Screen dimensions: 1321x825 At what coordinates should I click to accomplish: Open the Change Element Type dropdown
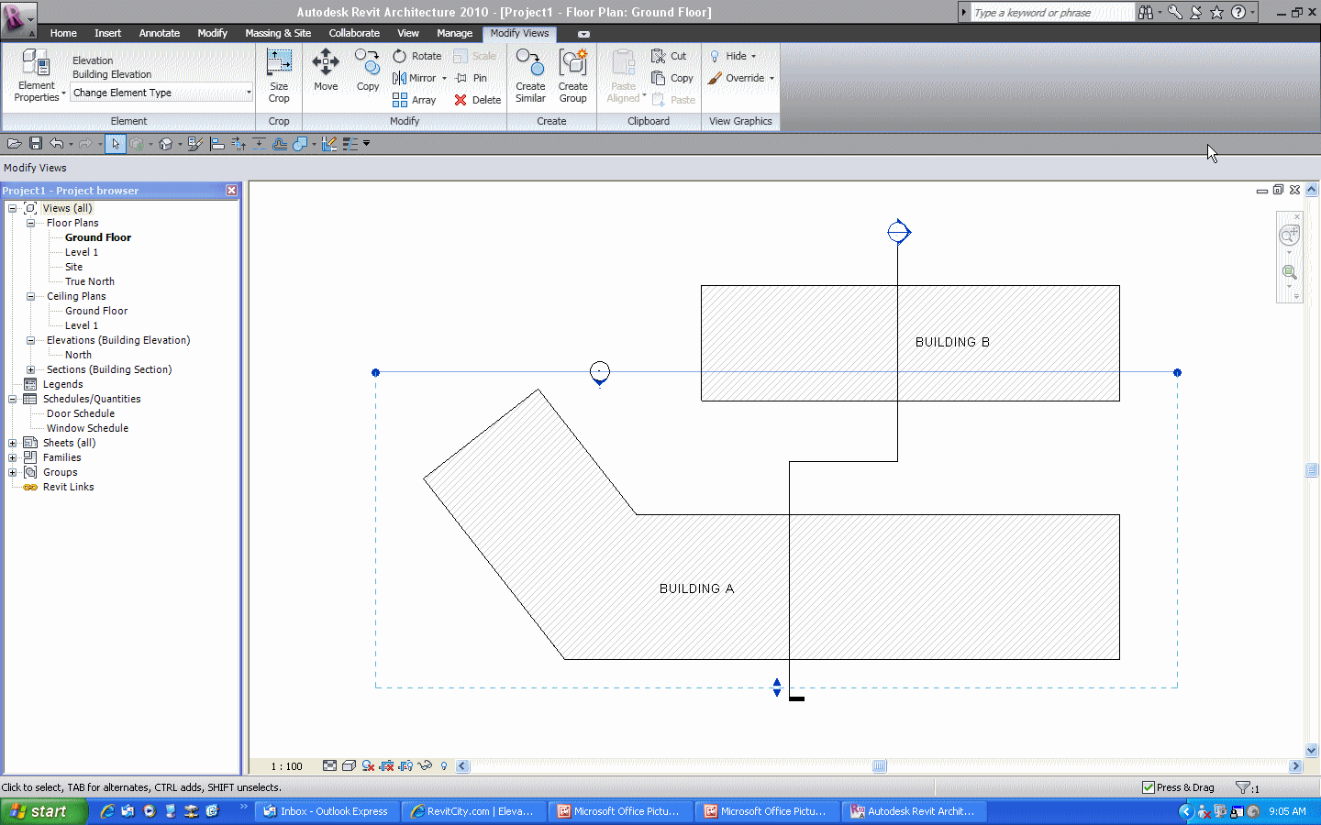pyautogui.click(x=161, y=93)
